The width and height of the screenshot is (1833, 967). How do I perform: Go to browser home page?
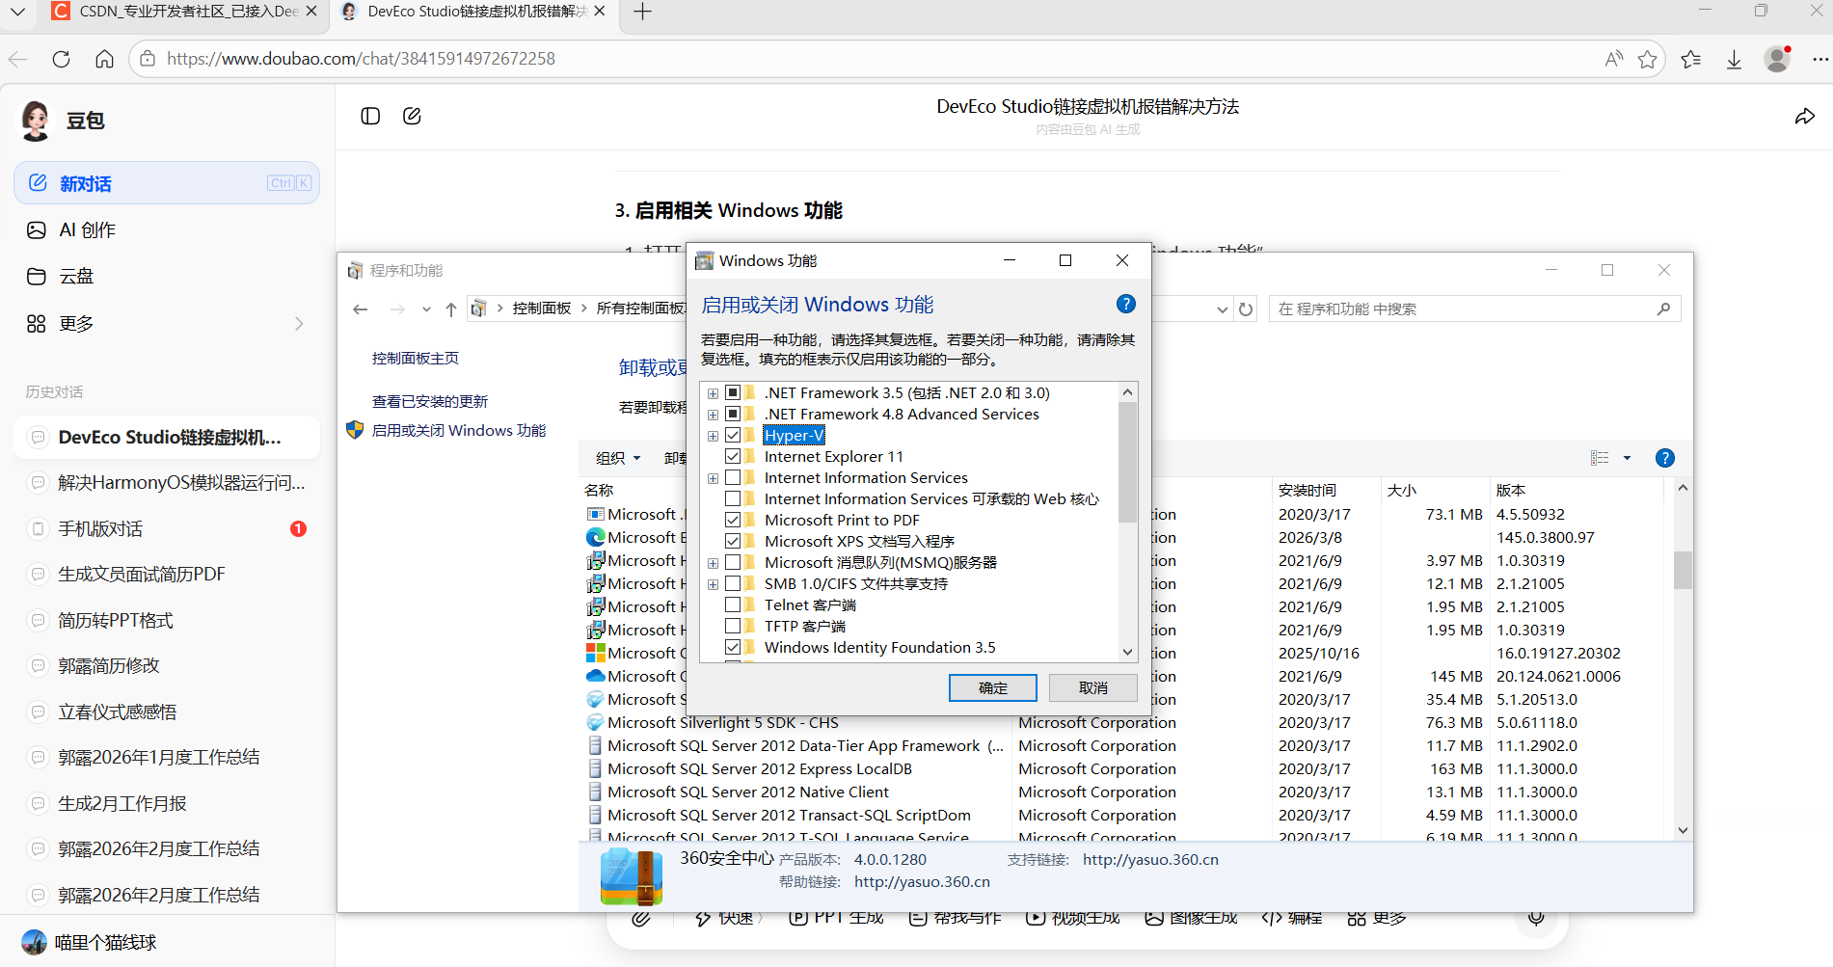pyautogui.click(x=104, y=59)
